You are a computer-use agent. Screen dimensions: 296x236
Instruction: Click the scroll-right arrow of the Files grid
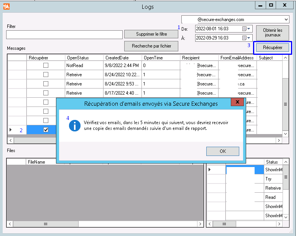click(x=200, y=224)
